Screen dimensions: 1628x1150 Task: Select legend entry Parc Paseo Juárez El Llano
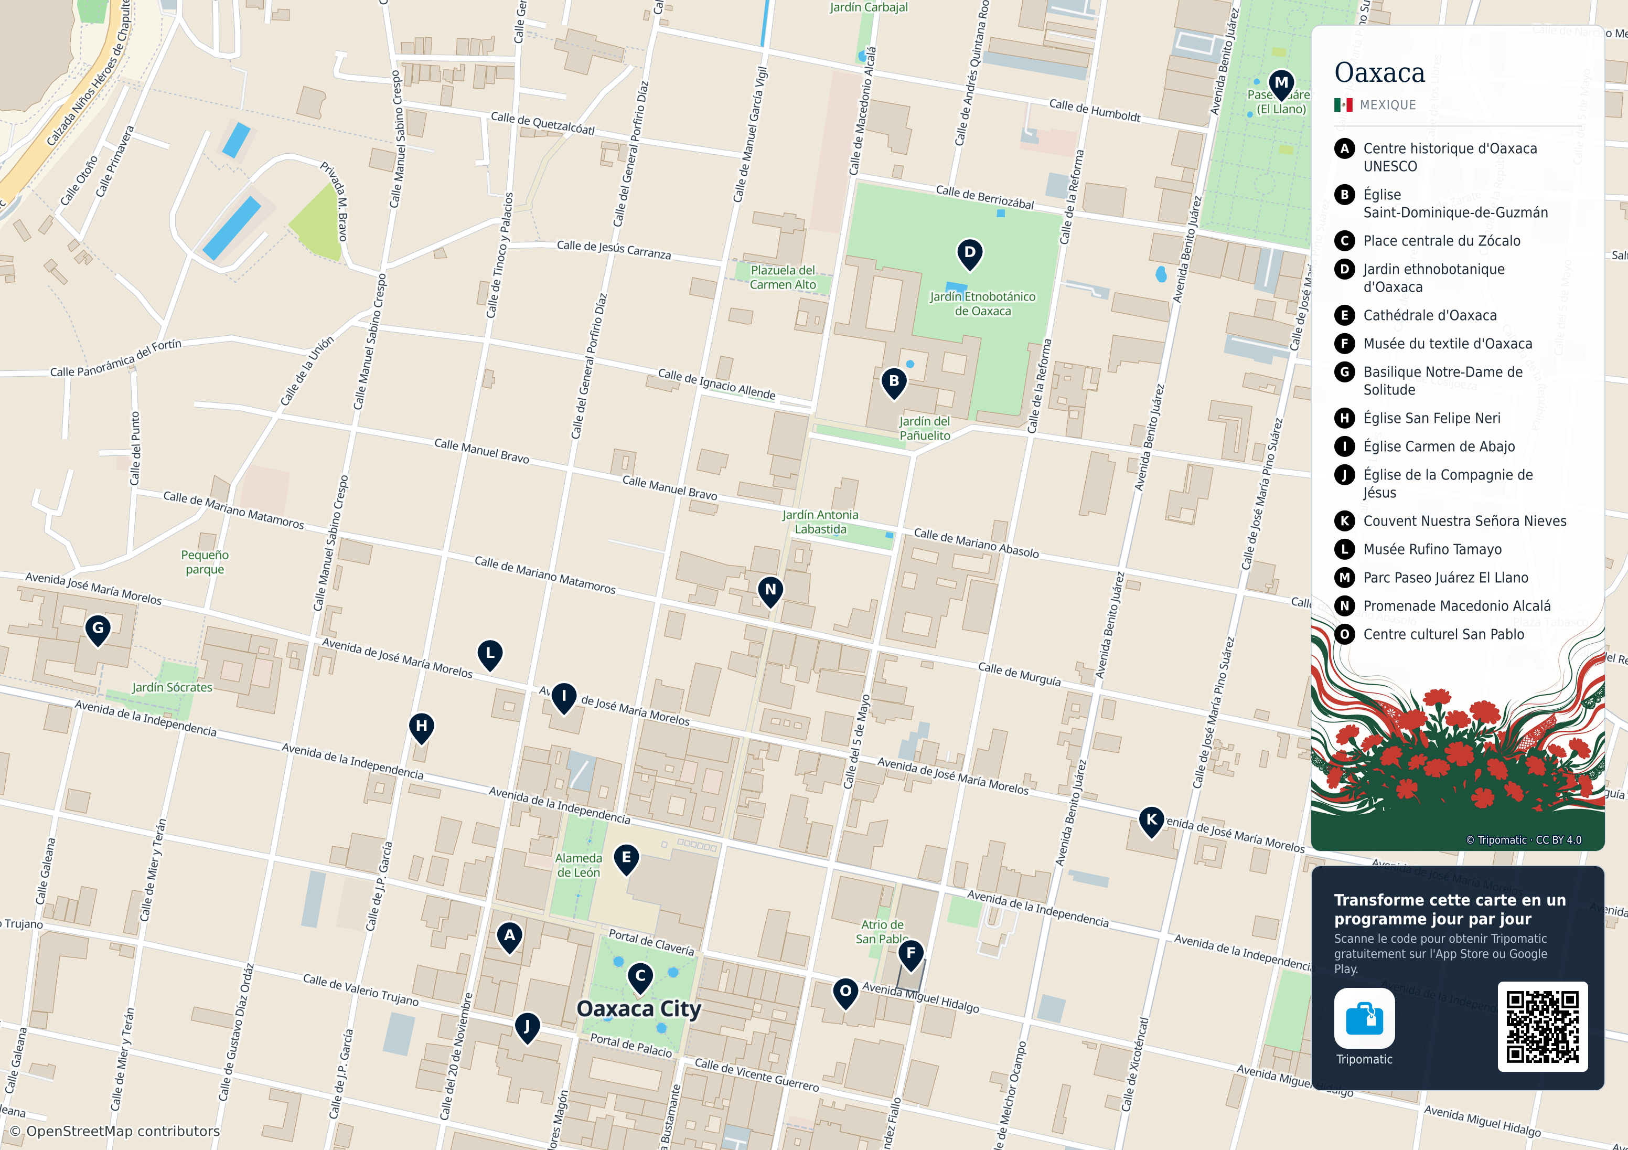[1432, 578]
